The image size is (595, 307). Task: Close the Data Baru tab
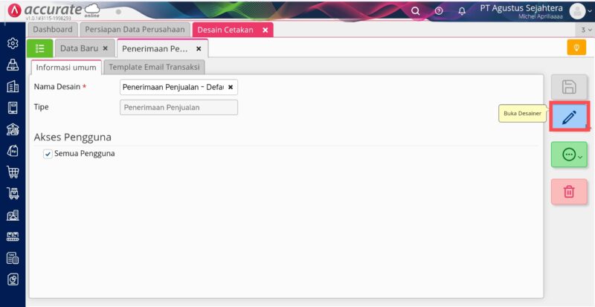click(x=106, y=48)
